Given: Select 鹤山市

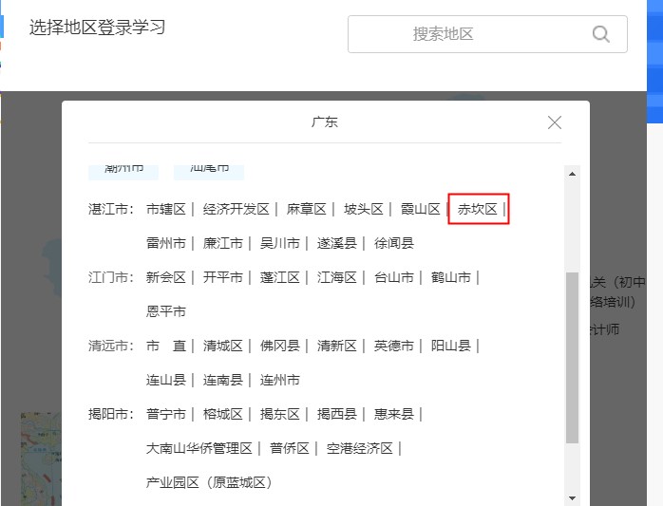Looking at the screenshot, I should pyautogui.click(x=451, y=278).
